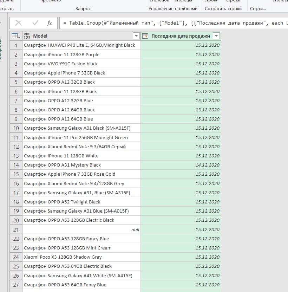The image size is (288, 292).
Task: Select cell Samsung Galaxy A41 White (SM-A415F)
Action: point(81,275)
